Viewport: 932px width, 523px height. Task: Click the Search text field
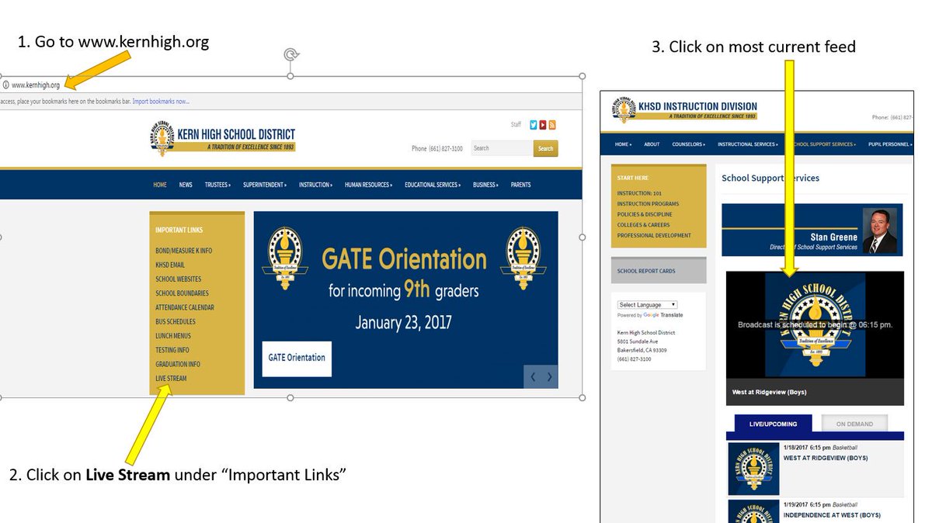(x=502, y=148)
